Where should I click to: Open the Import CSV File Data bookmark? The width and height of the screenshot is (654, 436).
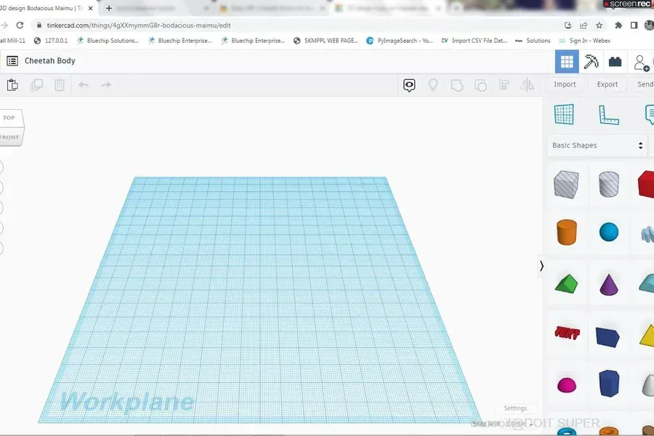(475, 41)
